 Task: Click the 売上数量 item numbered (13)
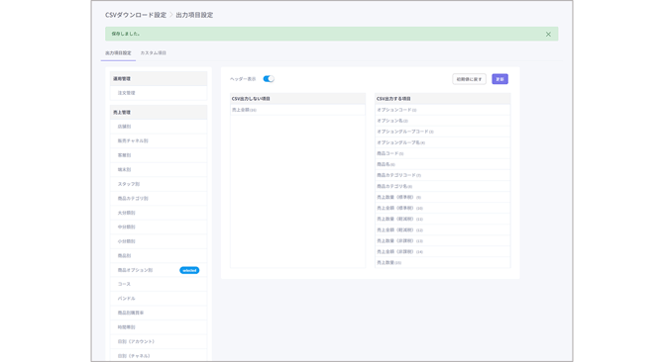click(443, 240)
